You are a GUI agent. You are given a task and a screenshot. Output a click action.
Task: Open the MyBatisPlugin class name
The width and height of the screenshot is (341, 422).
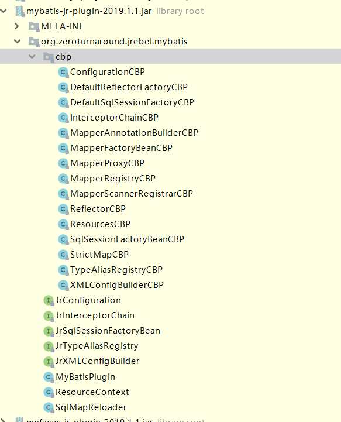[85, 377]
